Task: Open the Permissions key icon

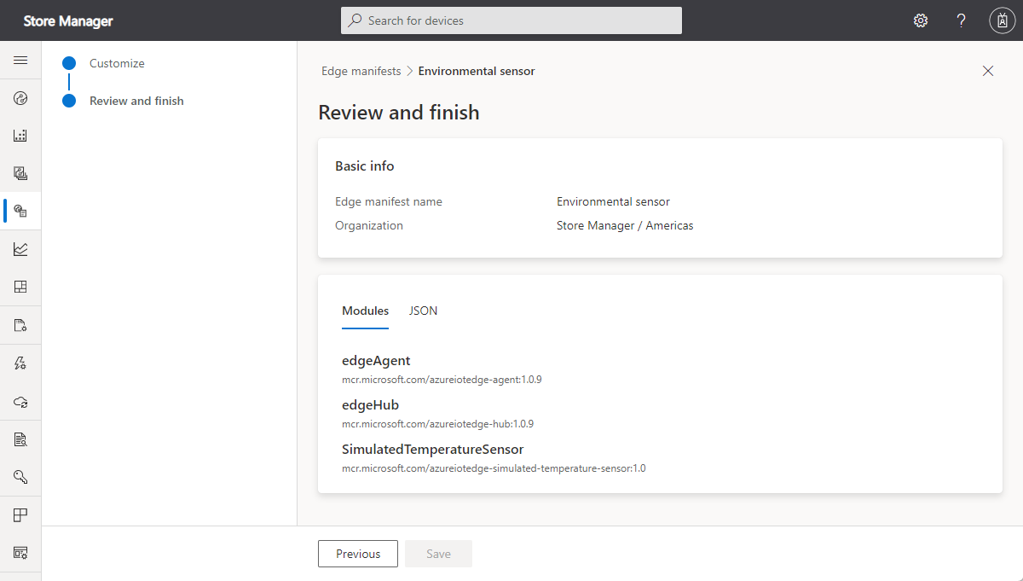Action: [20, 476]
